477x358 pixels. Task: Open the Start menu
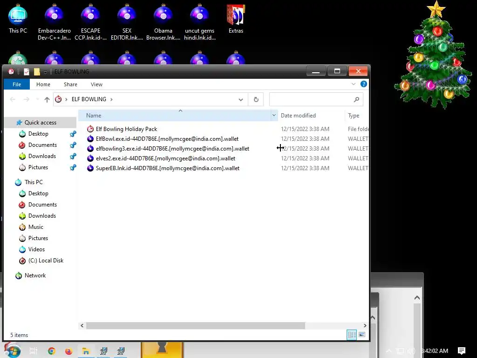pyautogui.click(x=12, y=351)
